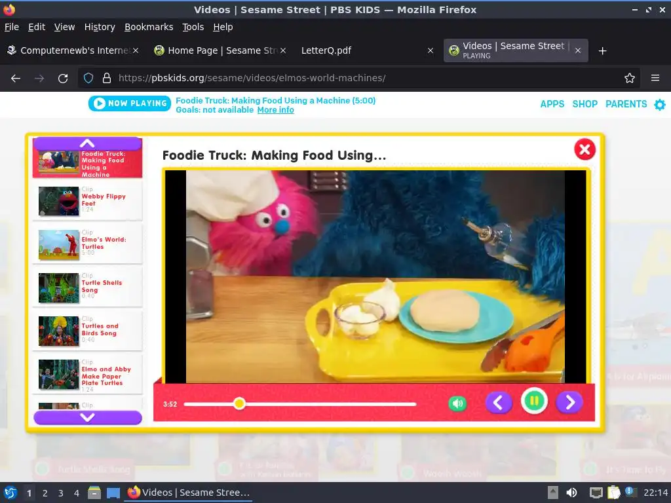Open the PARENTS link
Screen dimensions: 671x503
(x=626, y=104)
